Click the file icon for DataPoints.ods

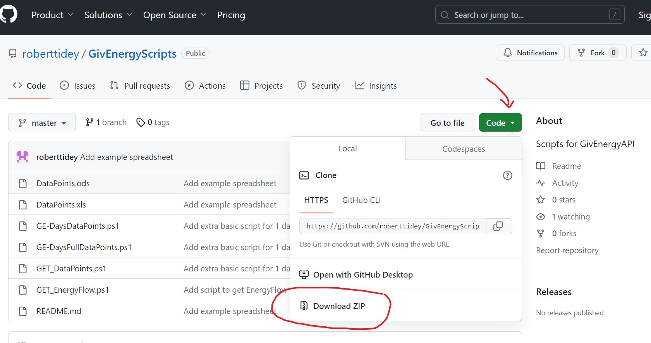point(23,183)
